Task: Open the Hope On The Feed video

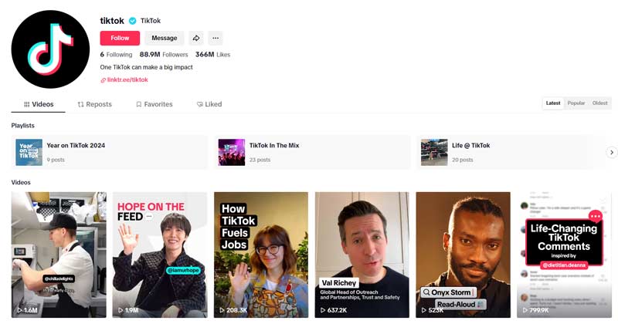Action: pos(160,255)
